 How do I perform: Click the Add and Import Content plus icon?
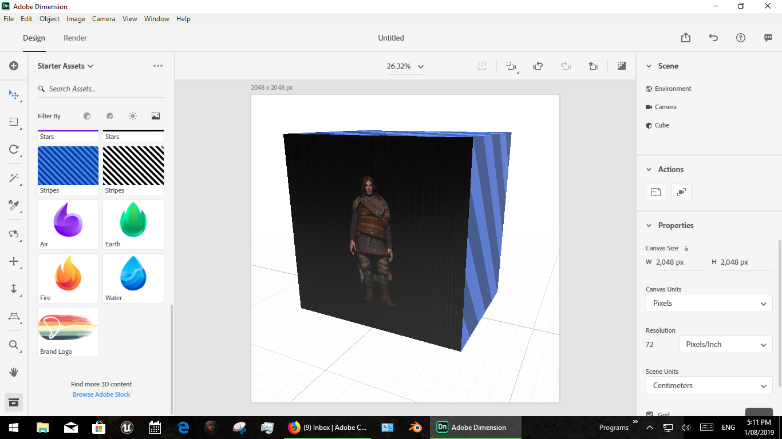click(x=14, y=66)
